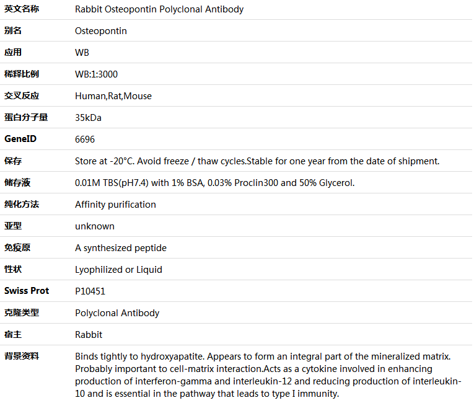
Task: Click the dilution ratio 'WB:1:3000'
Action: (96, 74)
